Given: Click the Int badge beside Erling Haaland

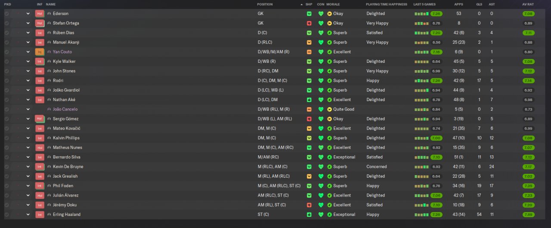Looking at the screenshot, I should pyautogui.click(x=40, y=214).
